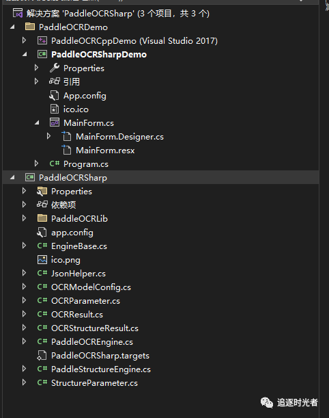Select the OCRParameter.cs file name
The height and width of the screenshot is (418, 329).
[x=85, y=301]
